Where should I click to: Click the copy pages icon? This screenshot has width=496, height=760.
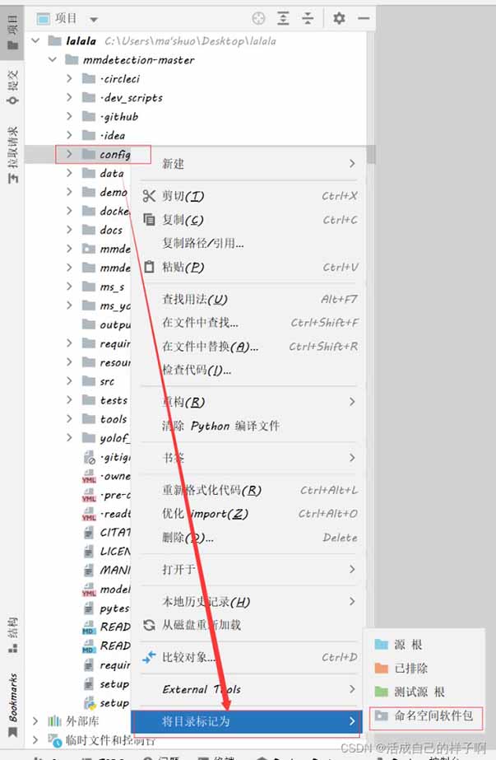click(149, 220)
